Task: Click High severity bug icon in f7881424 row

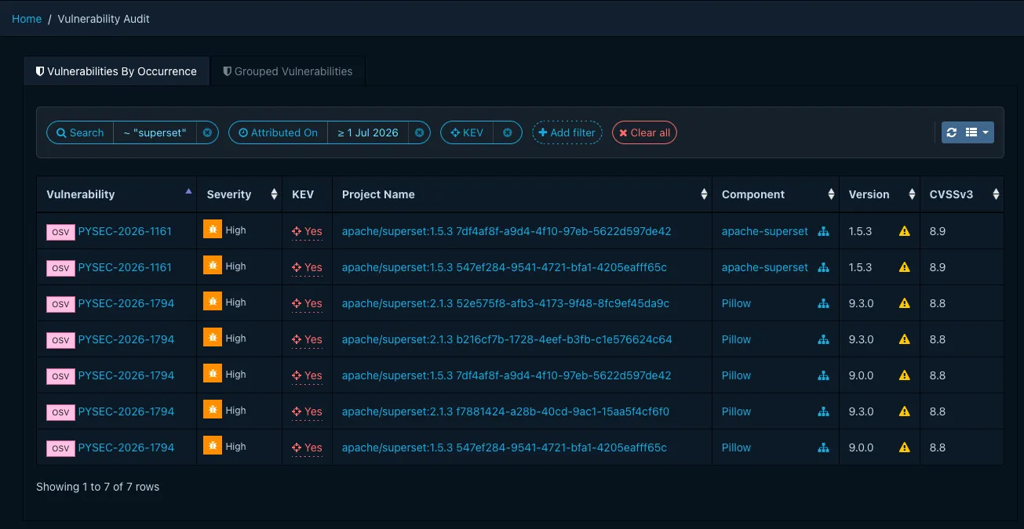Action: click(x=213, y=409)
